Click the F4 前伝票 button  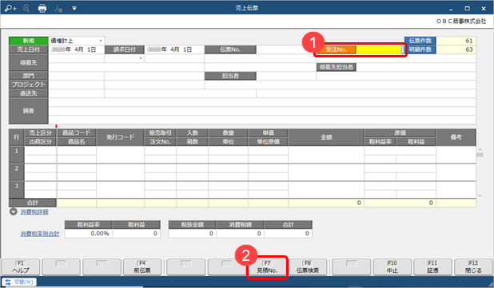point(142,267)
